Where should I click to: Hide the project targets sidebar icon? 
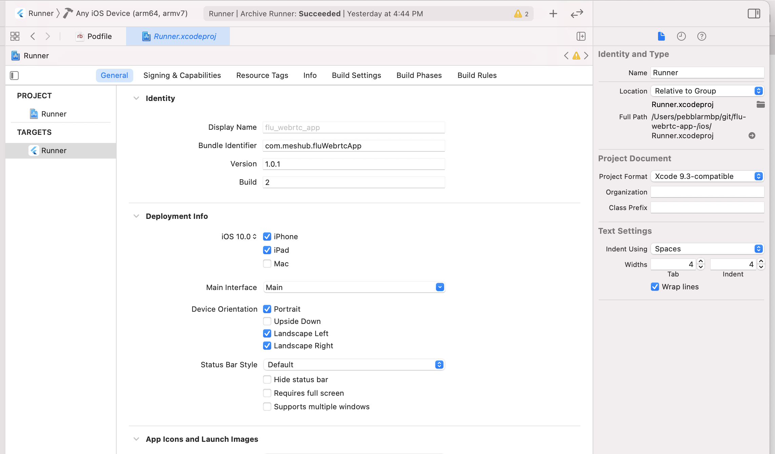(14, 75)
